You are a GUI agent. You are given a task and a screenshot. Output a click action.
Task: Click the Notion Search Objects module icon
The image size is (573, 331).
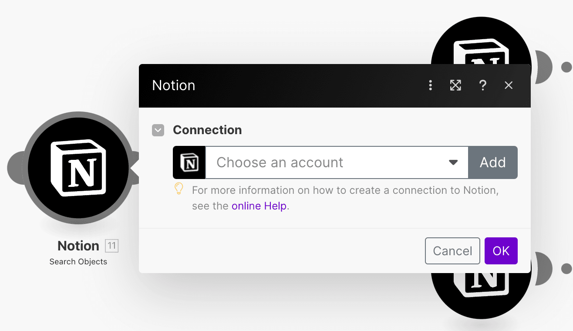[78, 168]
